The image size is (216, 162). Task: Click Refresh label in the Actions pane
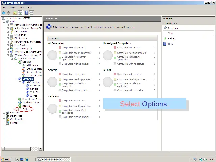click(x=172, y=38)
